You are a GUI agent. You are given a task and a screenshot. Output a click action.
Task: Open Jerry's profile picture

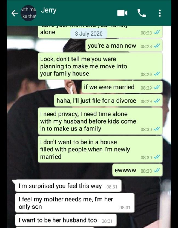pyautogui.click(x=28, y=13)
